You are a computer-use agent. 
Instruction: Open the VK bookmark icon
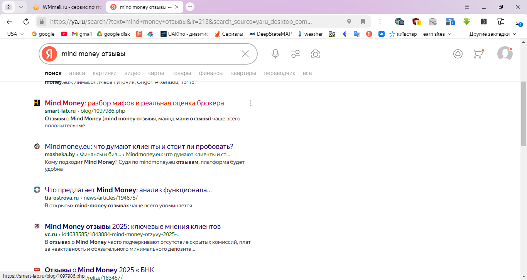382,34
